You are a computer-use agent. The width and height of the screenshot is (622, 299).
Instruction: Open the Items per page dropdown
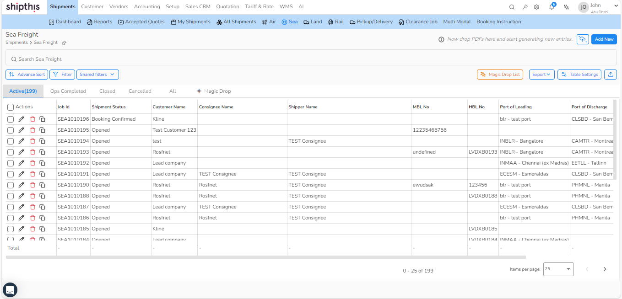[x=558, y=269]
